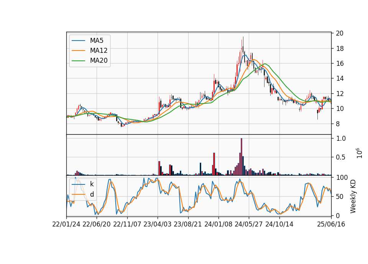Click the blue MA5 legend line sample

click(78, 41)
